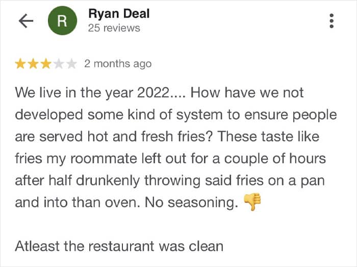Click the "No seasoning." sentence

[x=192, y=203]
